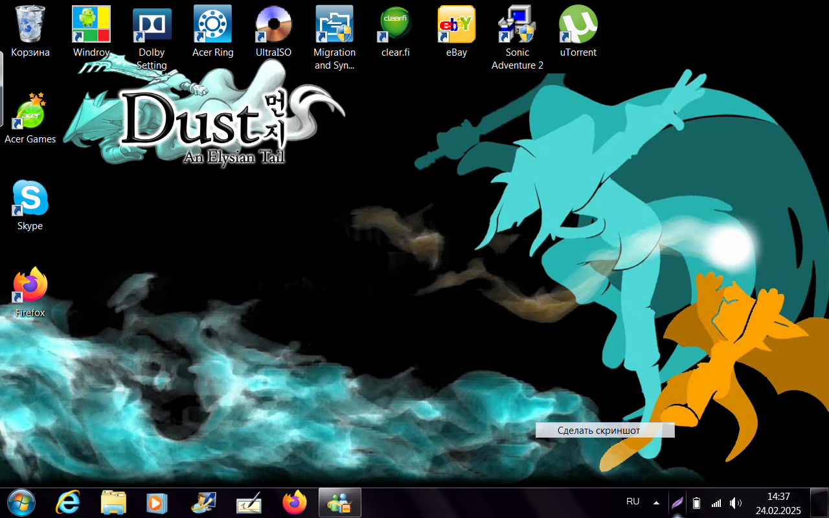The image size is (829, 518).
Task: Select the Firefox desktop shortcut
Action: click(30, 291)
